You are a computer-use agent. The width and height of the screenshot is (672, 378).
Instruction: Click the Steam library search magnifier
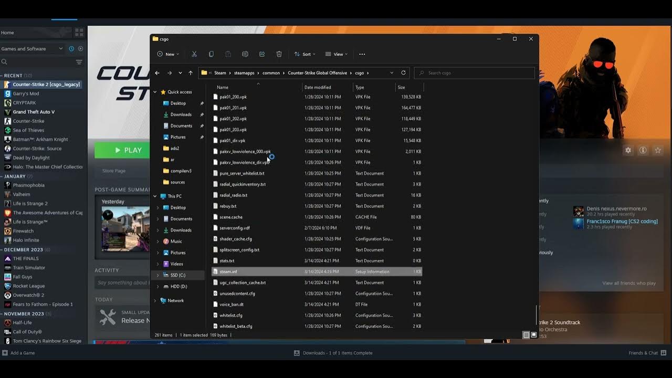tap(4, 62)
